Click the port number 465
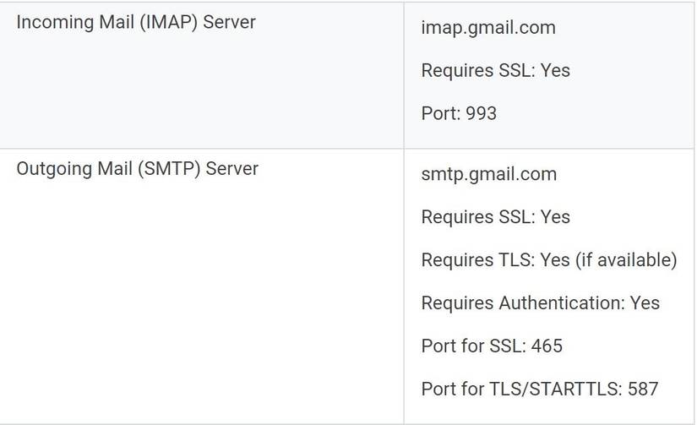Image resolution: width=697 pixels, height=425 pixels. click(x=547, y=346)
